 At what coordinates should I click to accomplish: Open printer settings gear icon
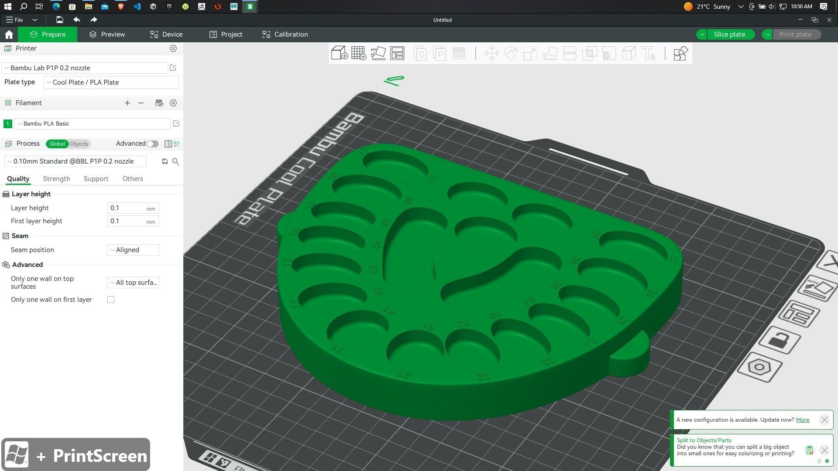173,48
